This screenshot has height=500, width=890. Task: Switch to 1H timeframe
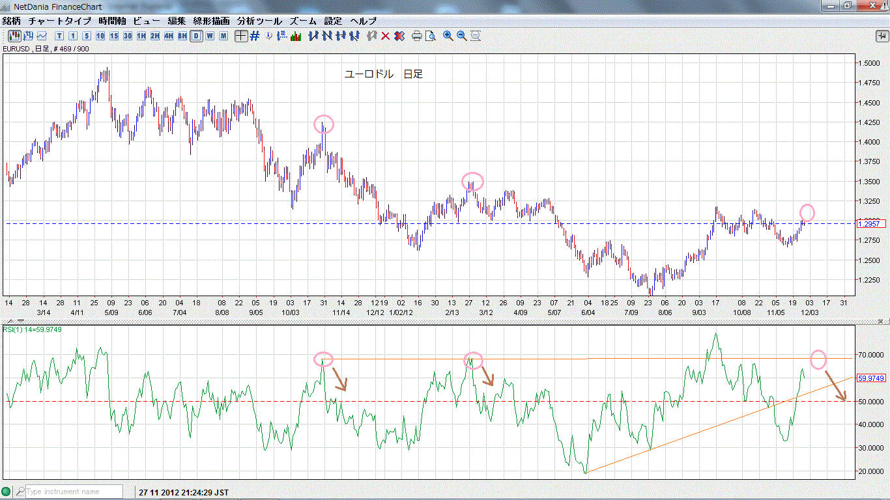(141, 36)
